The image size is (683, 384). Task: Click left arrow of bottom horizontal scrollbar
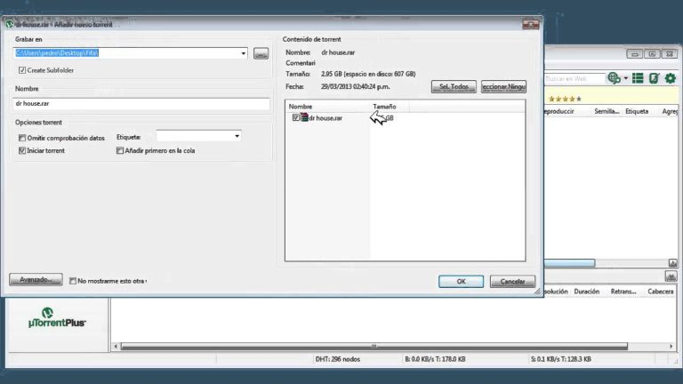pyautogui.click(x=116, y=346)
